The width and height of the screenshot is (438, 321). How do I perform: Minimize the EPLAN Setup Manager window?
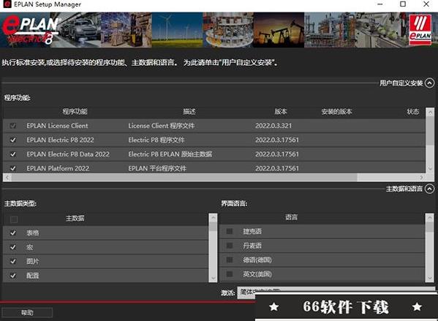point(380,4)
